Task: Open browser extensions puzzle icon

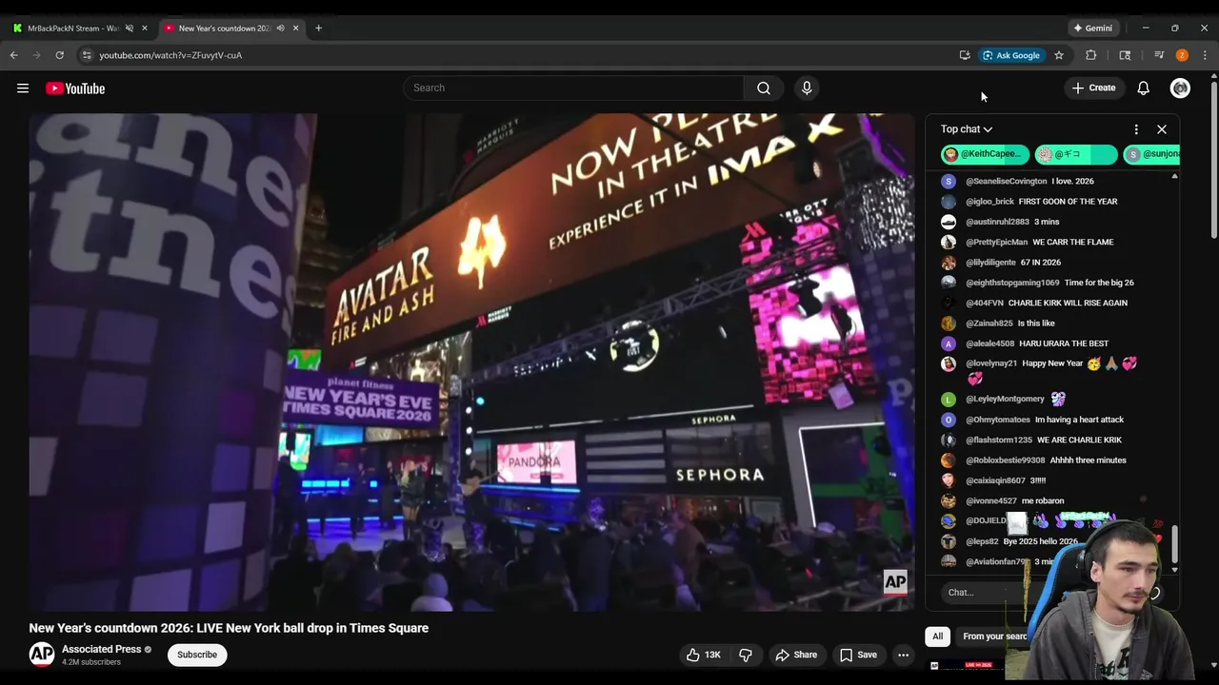Action: tap(1091, 55)
